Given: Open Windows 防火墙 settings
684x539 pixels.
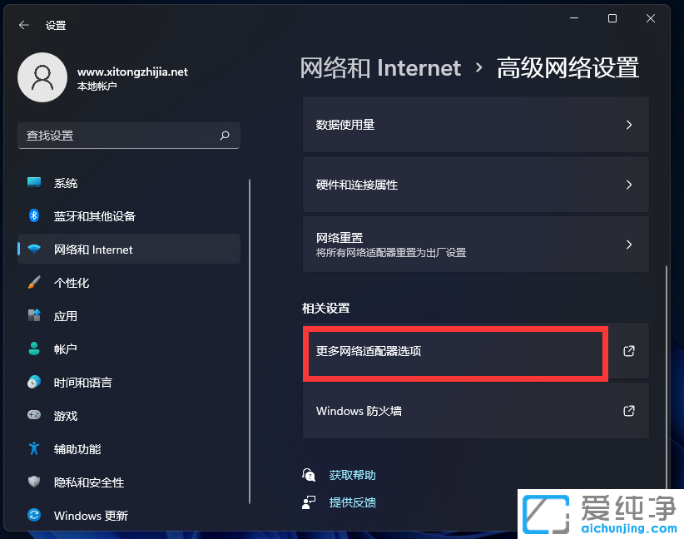Looking at the screenshot, I should click(474, 410).
